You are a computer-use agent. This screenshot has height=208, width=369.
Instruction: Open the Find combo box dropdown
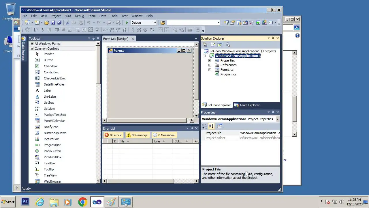pos(218,23)
